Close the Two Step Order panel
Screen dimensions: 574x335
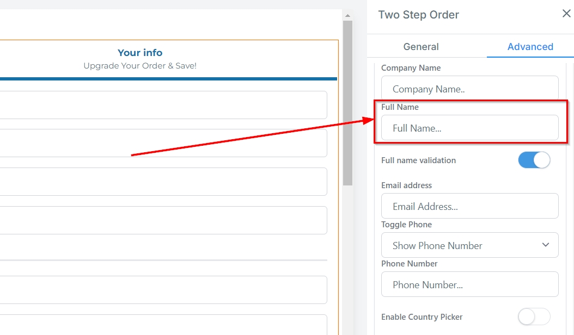[566, 14]
